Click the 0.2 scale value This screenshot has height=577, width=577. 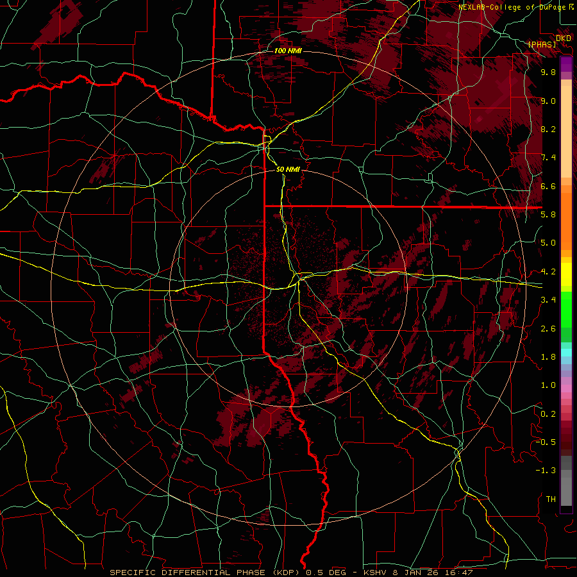[548, 414]
